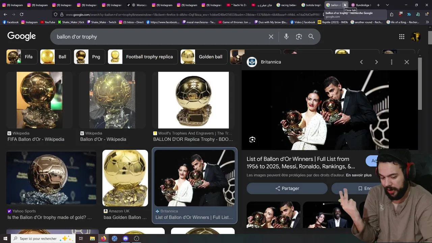The image size is (432, 243).
Task: Open the 'Game of thrones: Jon...' bookmark
Action: [x=234, y=22]
